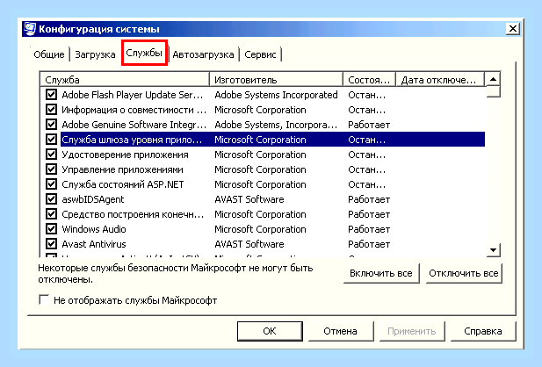This screenshot has height=367, width=542.
Task: Select the aswbIDSAgent service row
Action: 263,199
